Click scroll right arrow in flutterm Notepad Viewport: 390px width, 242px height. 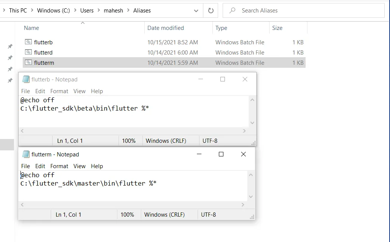click(x=243, y=205)
